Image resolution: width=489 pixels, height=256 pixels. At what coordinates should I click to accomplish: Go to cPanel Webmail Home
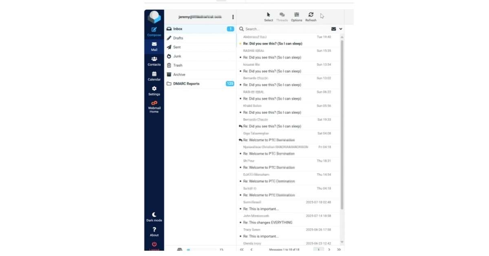[154, 107]
